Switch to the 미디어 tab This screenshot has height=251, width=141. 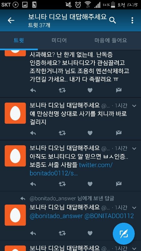59,40
